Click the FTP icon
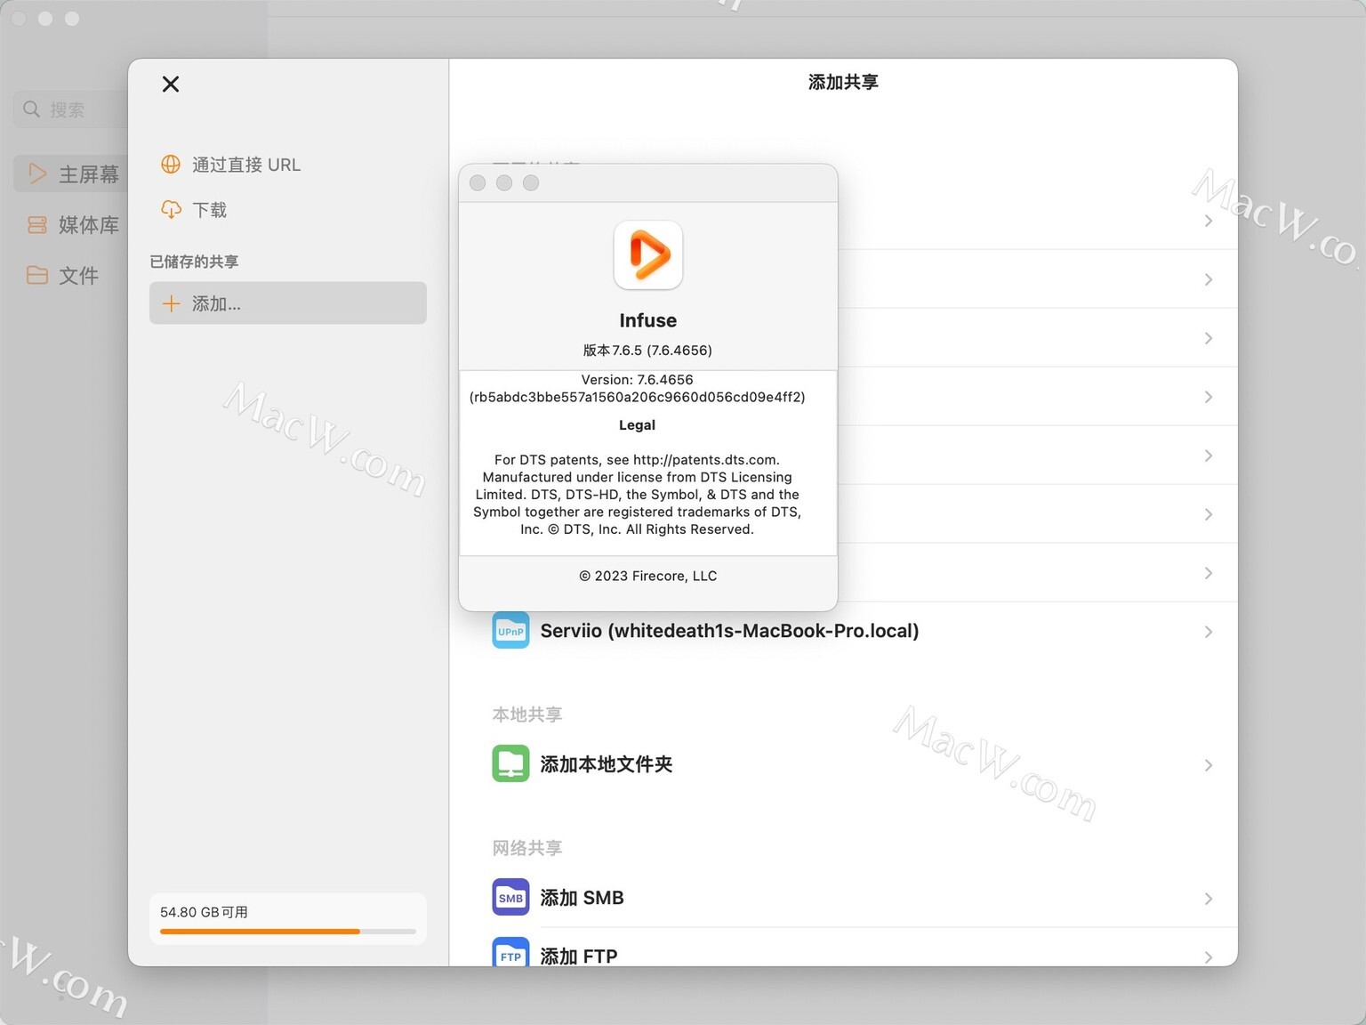This screenshot has height=1025, width=1366. tap(510, 952)
